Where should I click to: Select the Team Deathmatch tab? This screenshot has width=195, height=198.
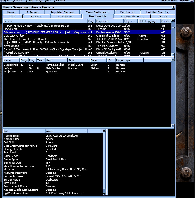coord(97,12)
